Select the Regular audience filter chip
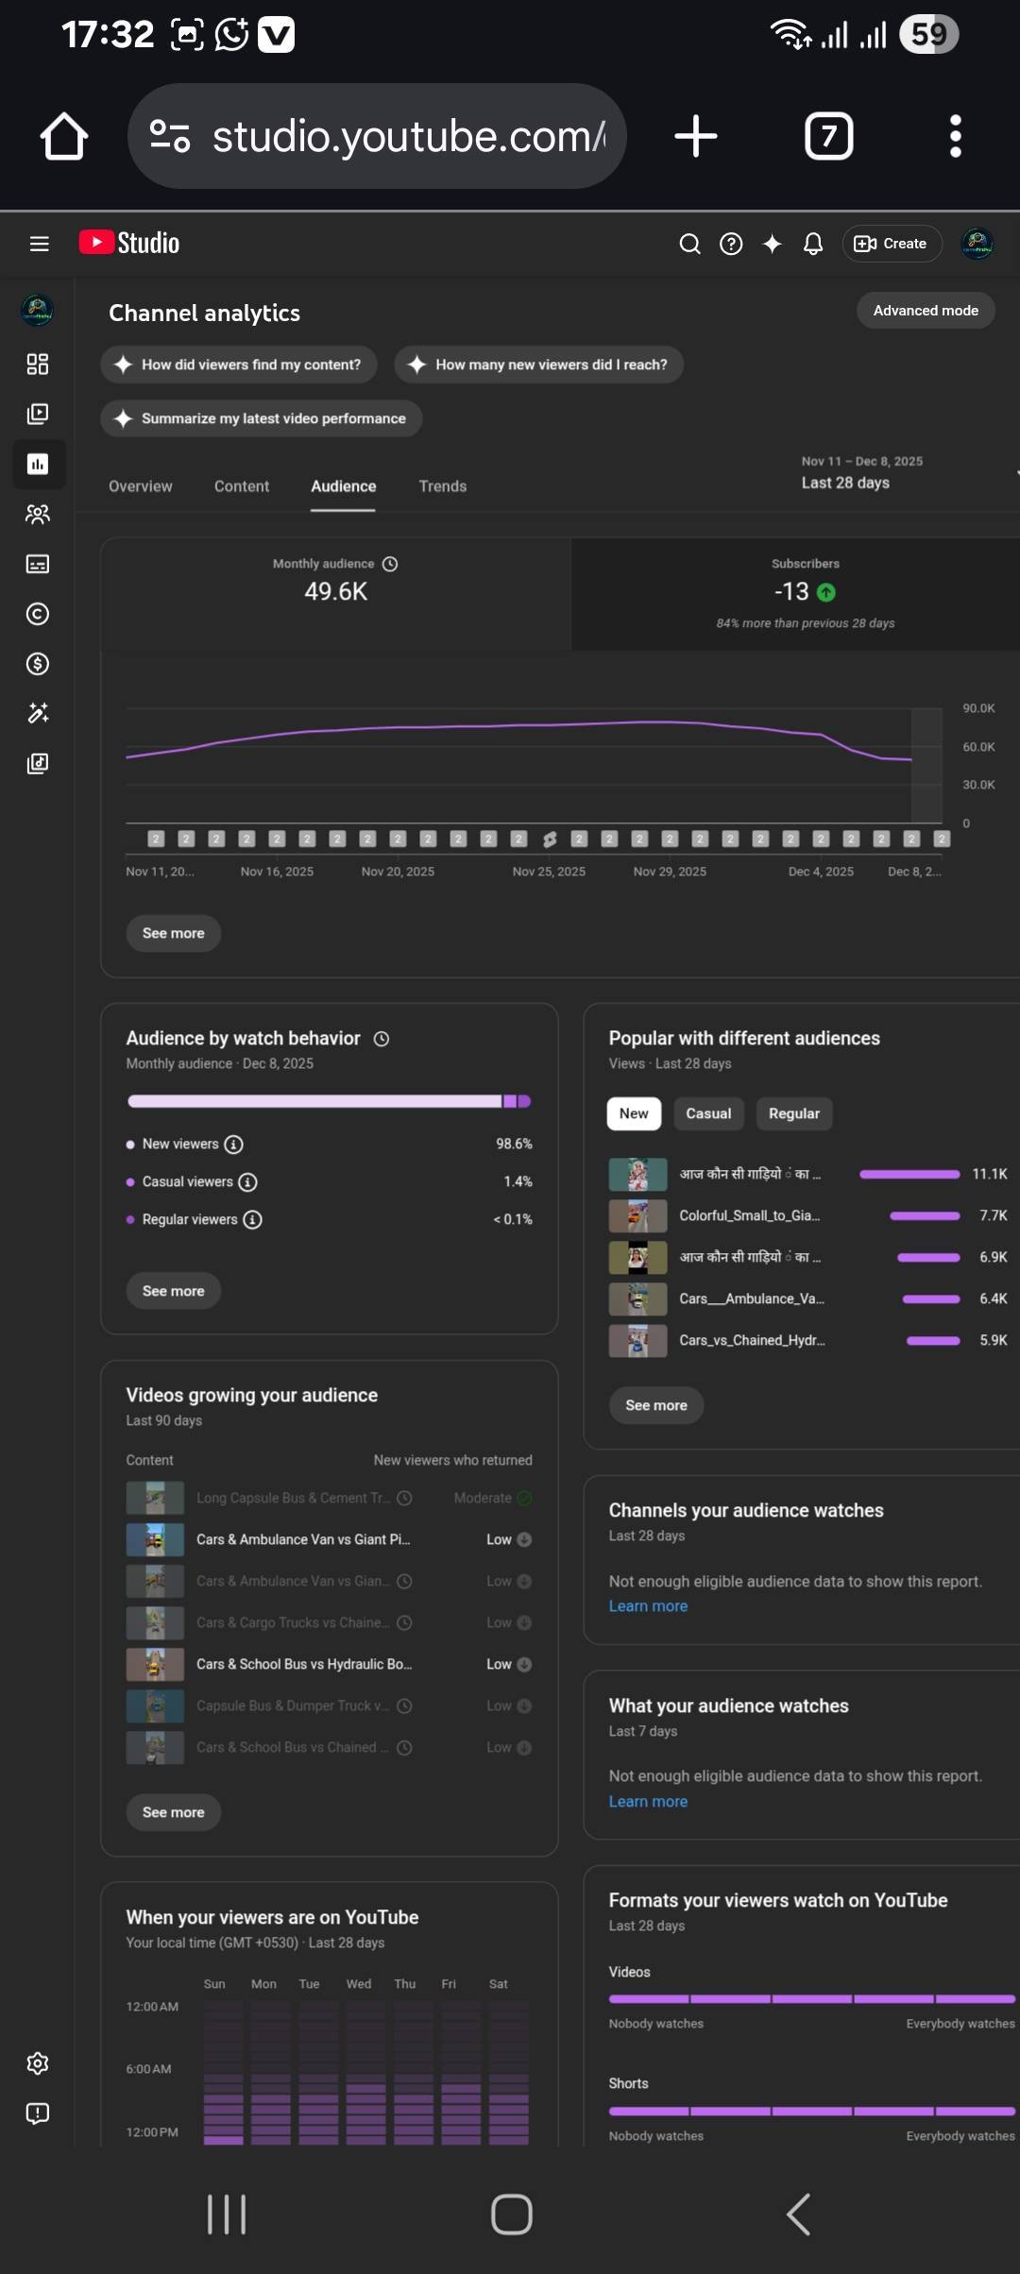This screenshot has height=2274, width=1020. 793,1113
